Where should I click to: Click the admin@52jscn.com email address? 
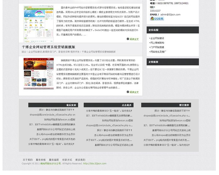(x=170, y=14)
